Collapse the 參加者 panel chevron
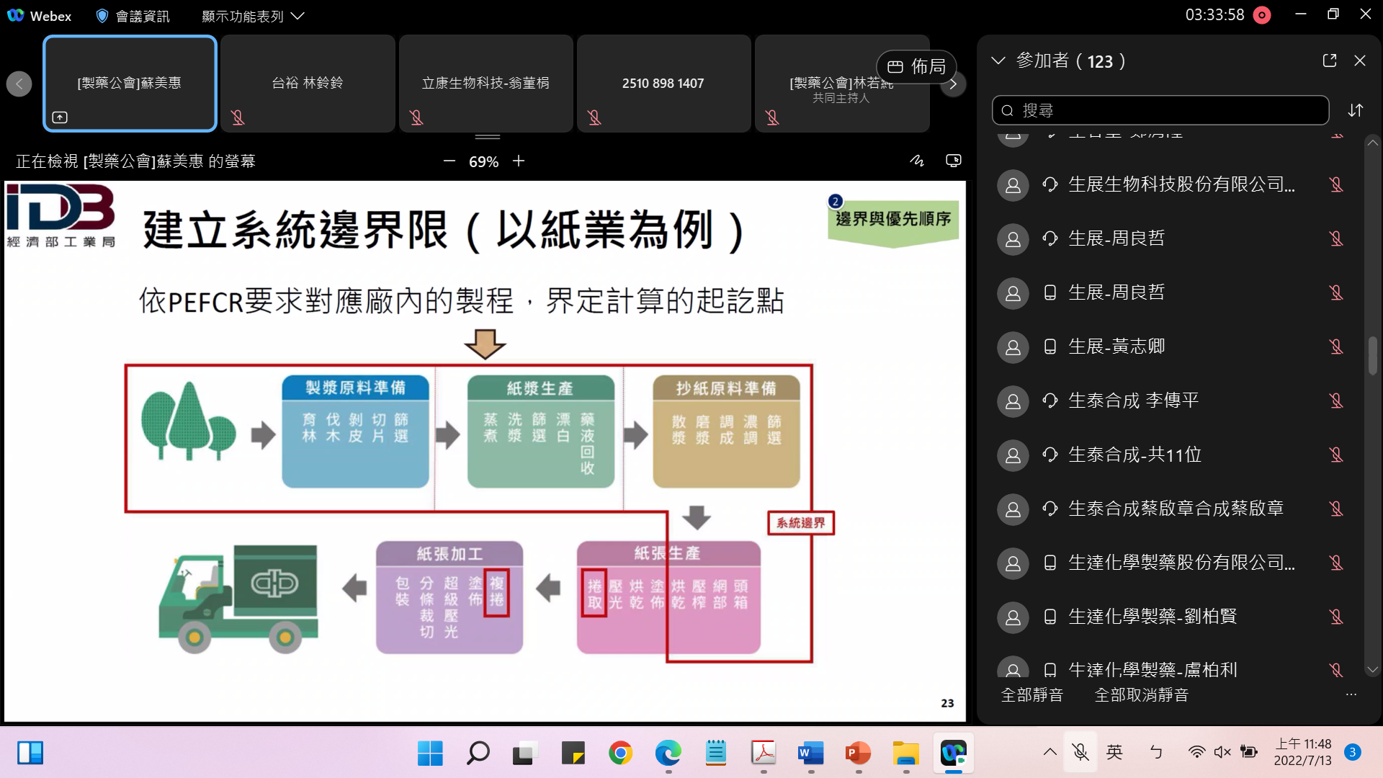This screenshot has width=1383, height=778. click(998, 61)
